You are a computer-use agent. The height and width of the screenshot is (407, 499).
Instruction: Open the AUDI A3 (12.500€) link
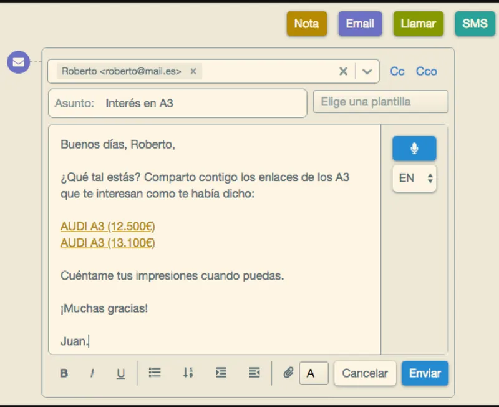[107, 227]
